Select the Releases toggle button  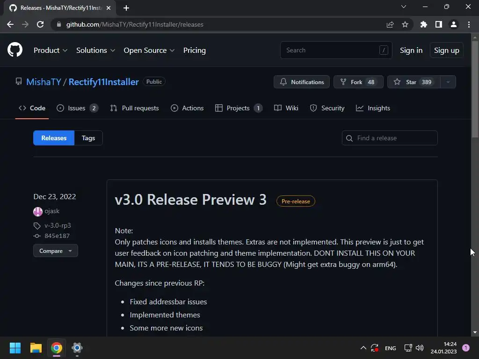click(x=54, y=138)
